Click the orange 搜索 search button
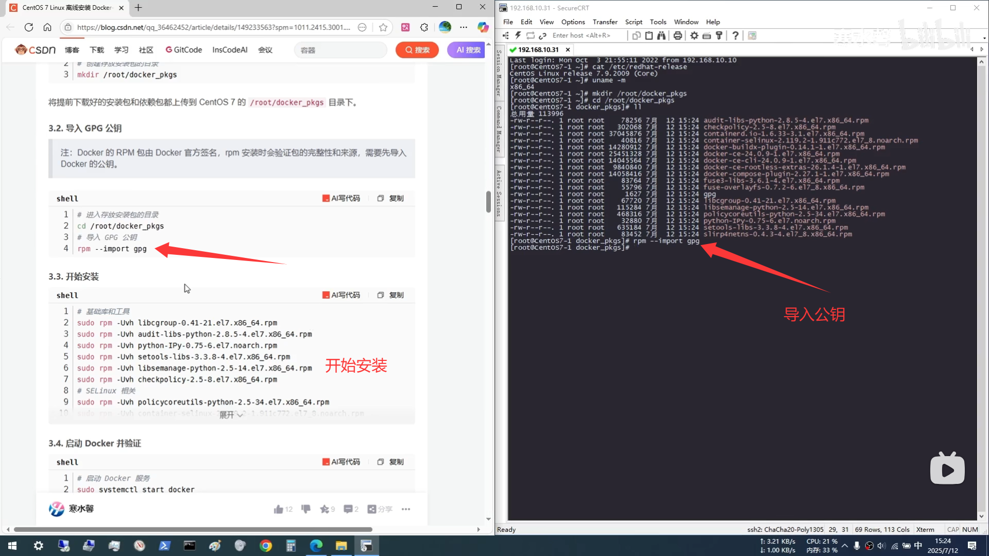 (x=417, y=50)
